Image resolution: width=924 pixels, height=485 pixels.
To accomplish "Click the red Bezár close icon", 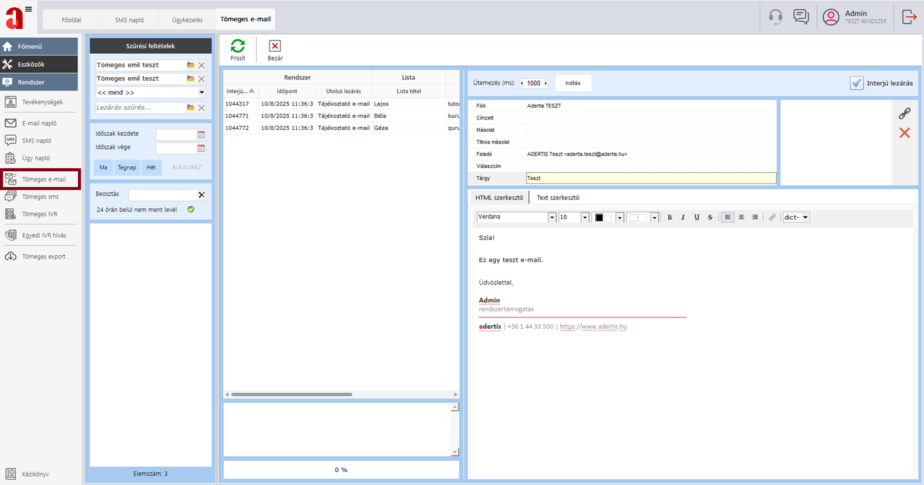I will (x=275, y=46).
